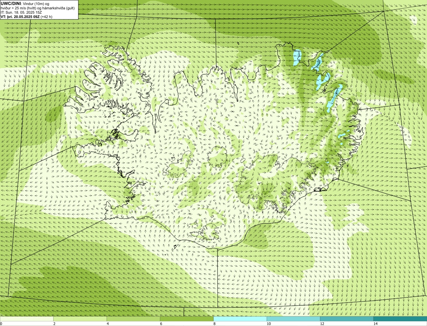Viewport: 427px width, 326px height.
Task: Click the 'VT: þri. 20.05.2025 09Z (+42 h)' line
Action: (x=26, y=17)
